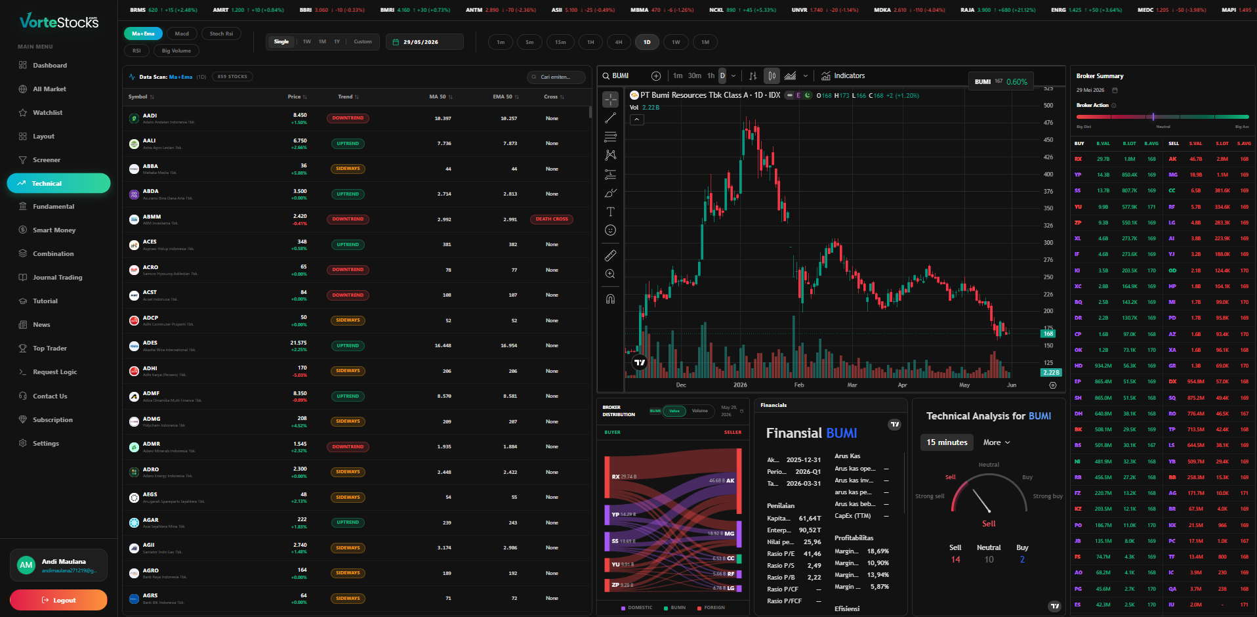Sort the table by MA 50 column

(441, 97)
